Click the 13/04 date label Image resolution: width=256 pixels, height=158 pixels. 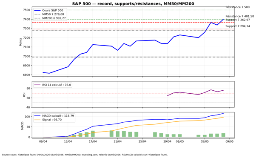click(68, 141)
